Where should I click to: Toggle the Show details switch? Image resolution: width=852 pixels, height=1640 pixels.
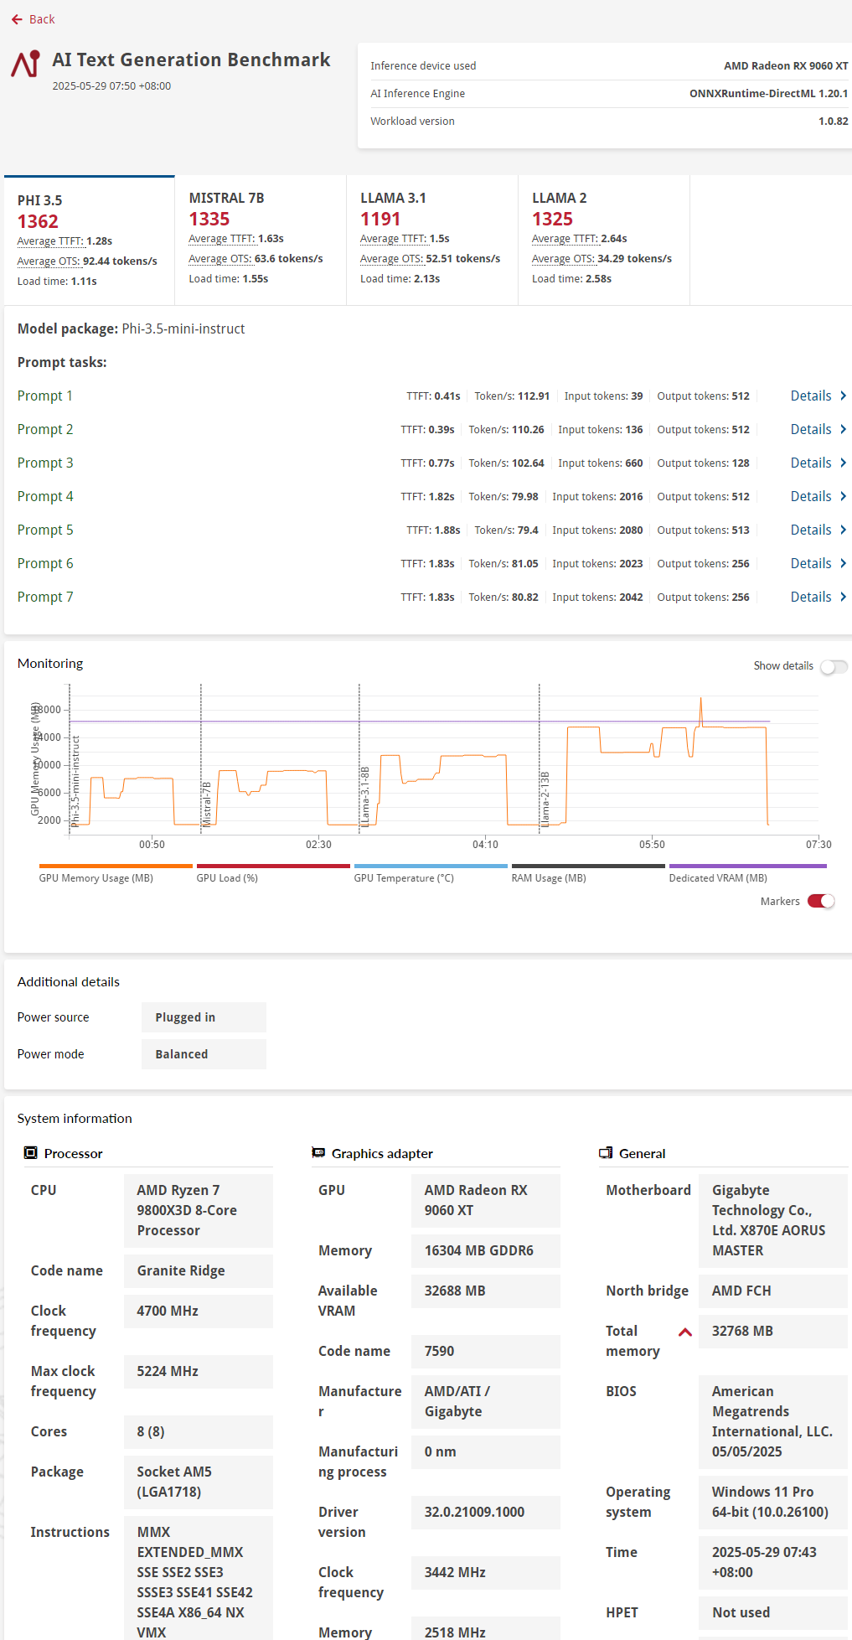[x=834, y=666]
